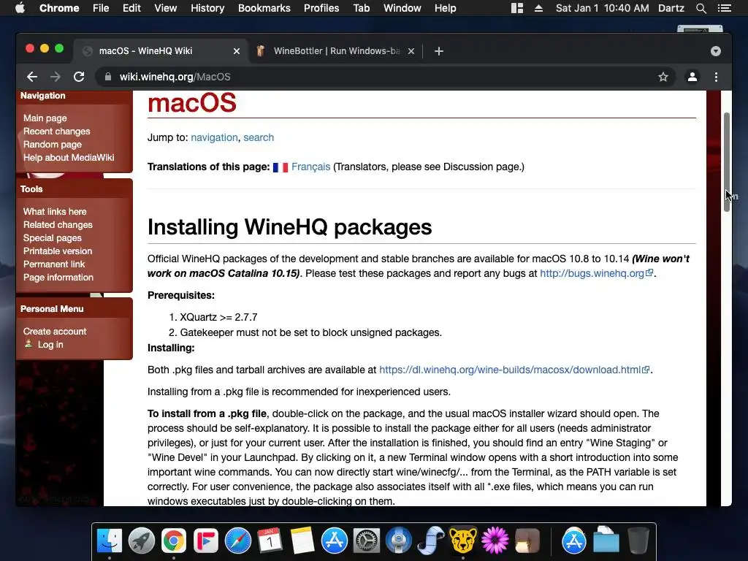Open Spotlight search in the menu bar

pyautogui.click(x=701, y=8)
